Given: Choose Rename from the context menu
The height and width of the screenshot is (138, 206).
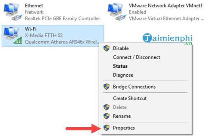Looking at the screenshot, I should pos(122,116).
